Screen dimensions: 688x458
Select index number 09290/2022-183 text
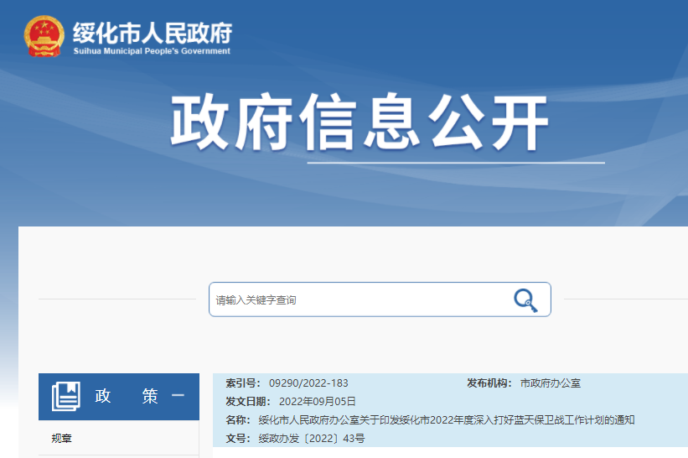308,383
